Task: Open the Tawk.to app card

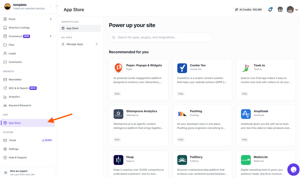Action: coord(266,79)
